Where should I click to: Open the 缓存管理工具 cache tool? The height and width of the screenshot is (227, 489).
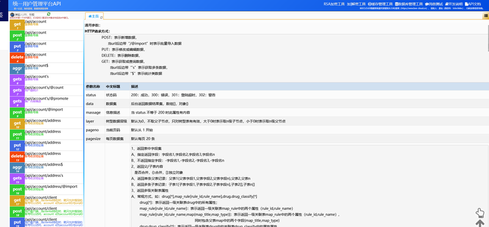point(380,4)
